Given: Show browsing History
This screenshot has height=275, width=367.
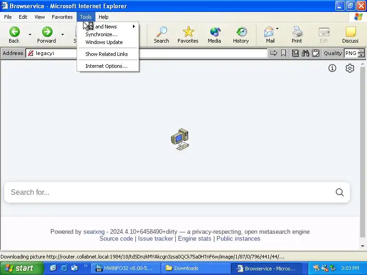Looking at the screenshot, I should pyautogui.click(x=241, y=35).
